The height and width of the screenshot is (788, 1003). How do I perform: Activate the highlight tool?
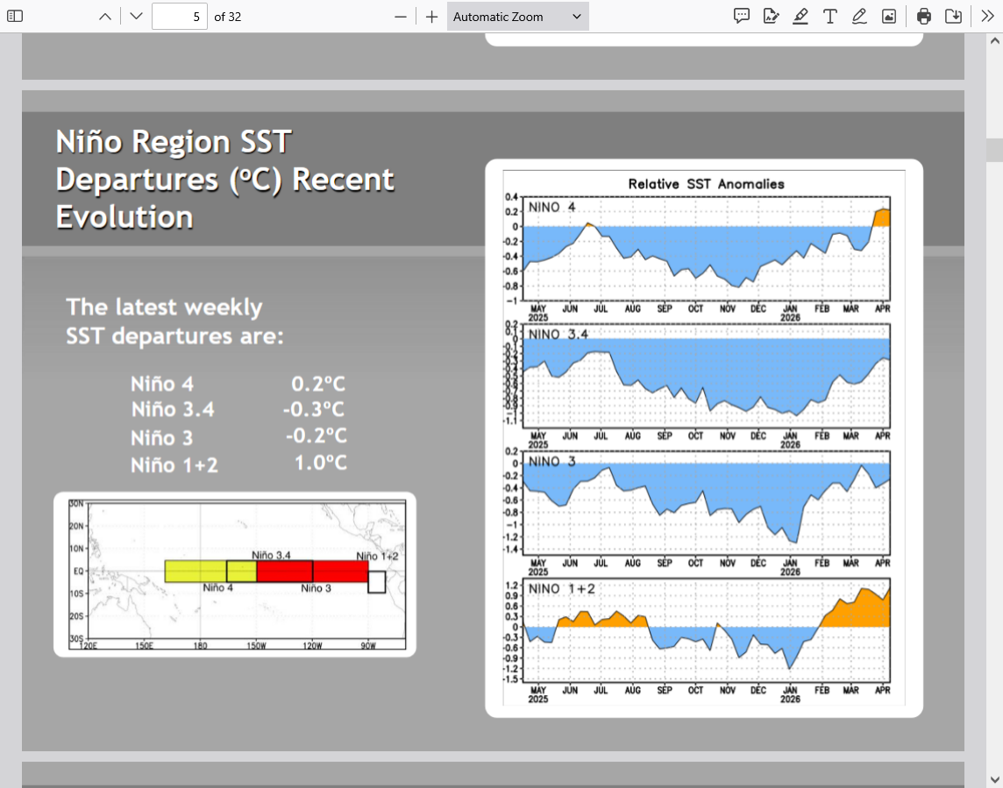click(800, 16)
